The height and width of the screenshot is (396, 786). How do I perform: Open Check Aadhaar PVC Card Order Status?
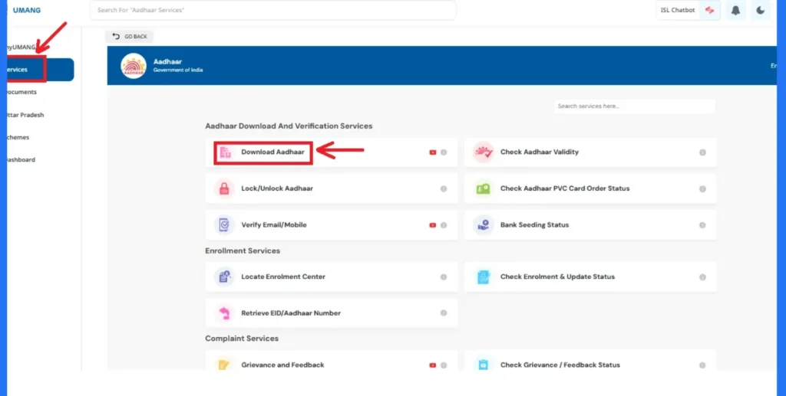(565, 188)
